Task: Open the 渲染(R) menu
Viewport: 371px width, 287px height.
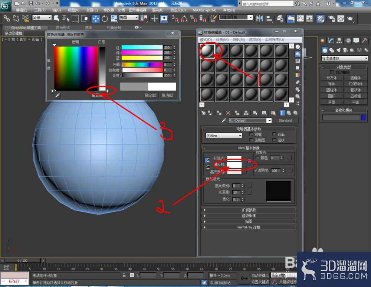Action: [x=157, y=10]
